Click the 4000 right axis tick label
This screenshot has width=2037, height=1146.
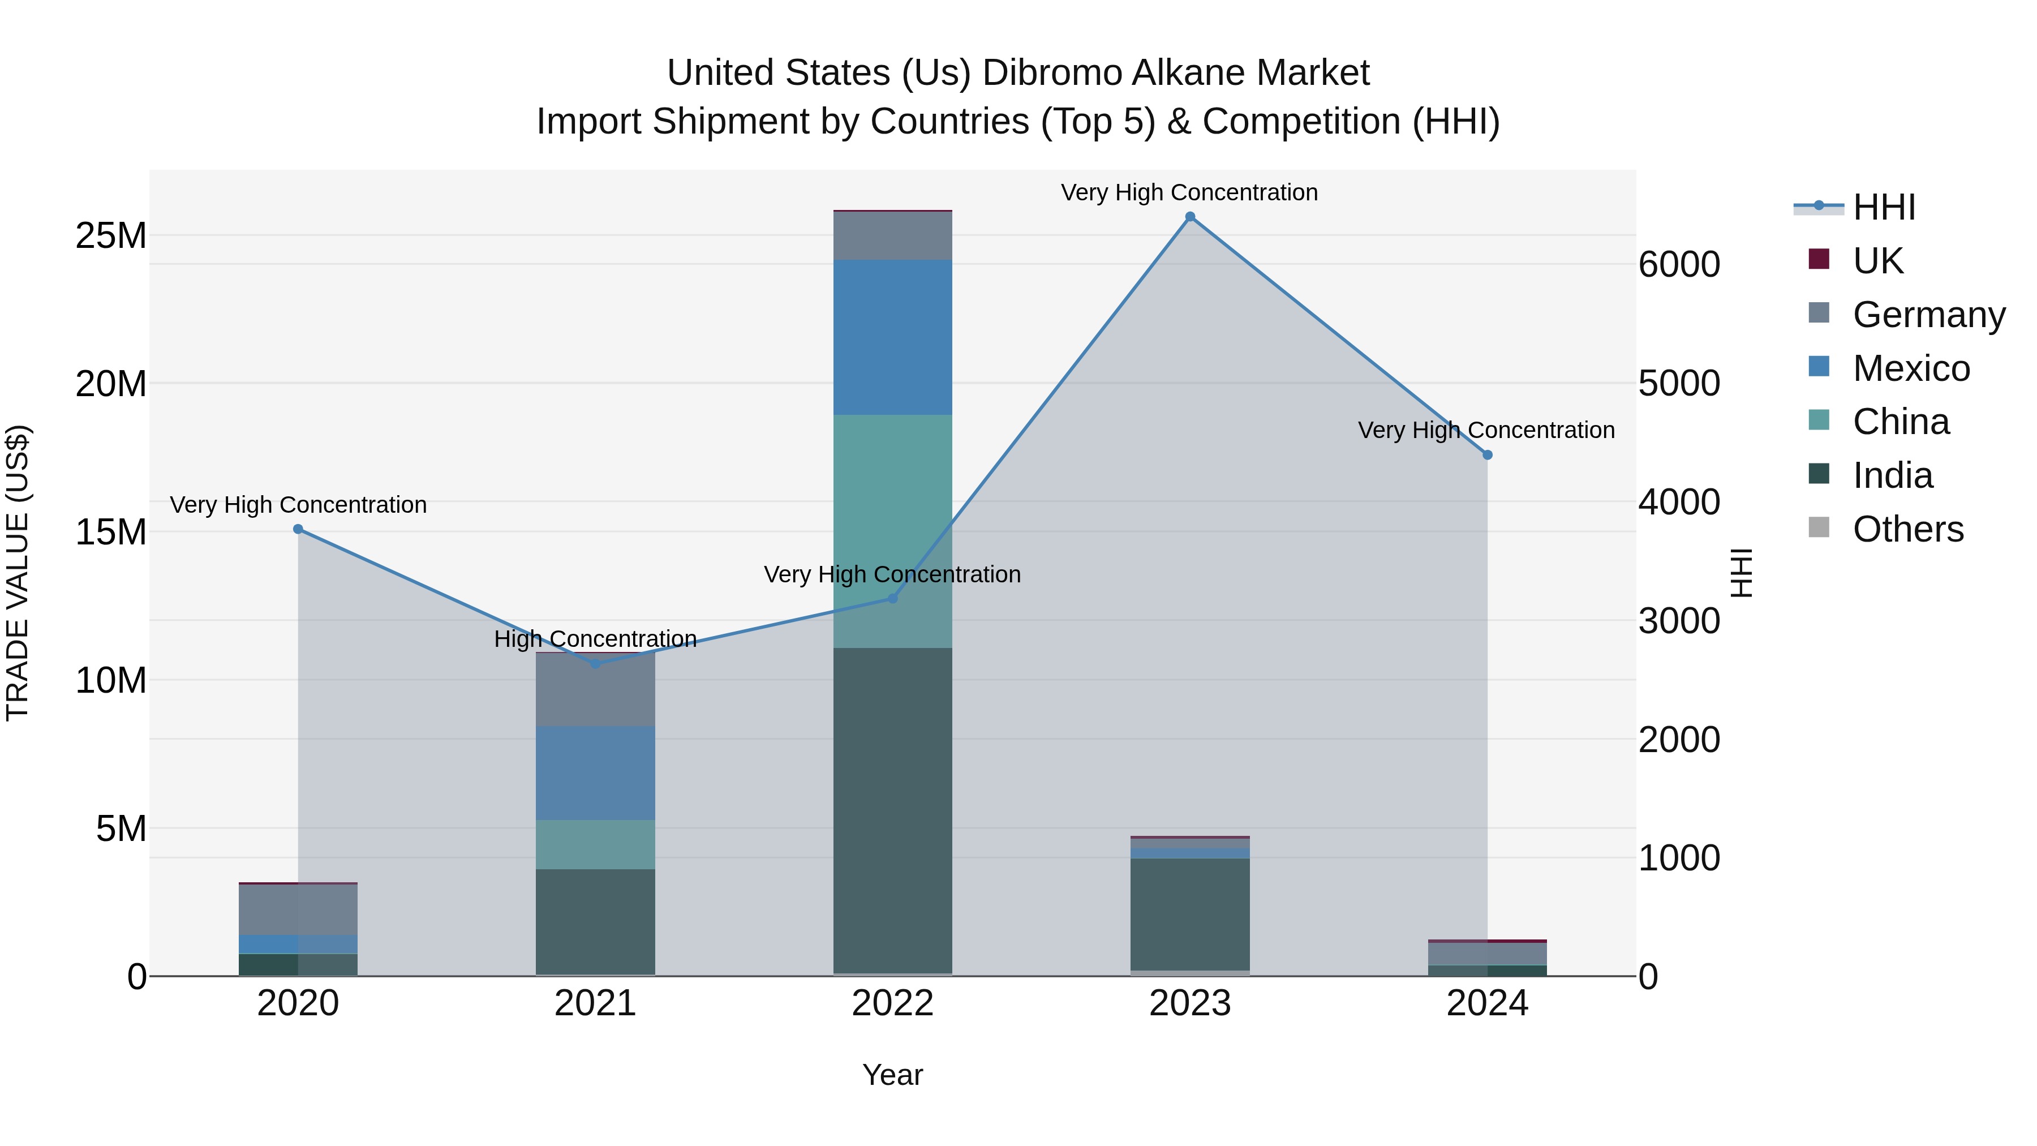pyautogui.click(x=1679, y=501)
